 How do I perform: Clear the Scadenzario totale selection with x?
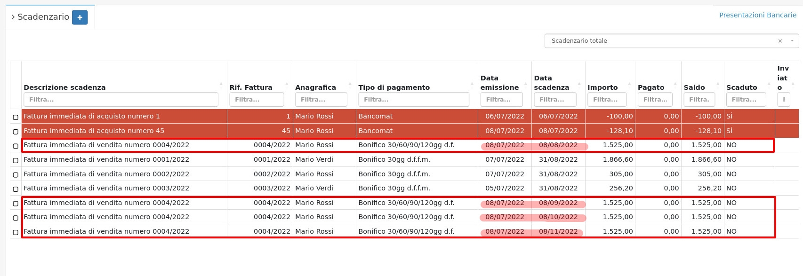[780, 41]
